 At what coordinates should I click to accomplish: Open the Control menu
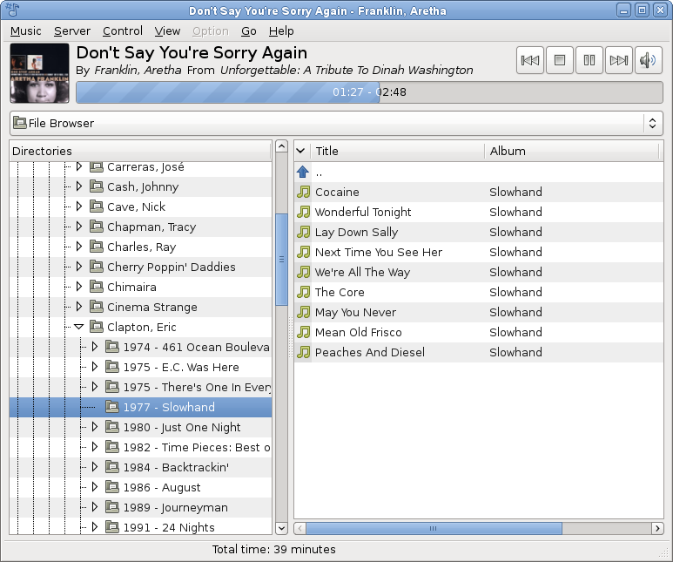coord(123,31)
